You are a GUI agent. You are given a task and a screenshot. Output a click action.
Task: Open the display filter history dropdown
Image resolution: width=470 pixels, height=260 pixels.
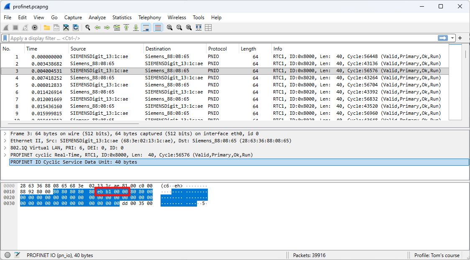pyautogui.click(x=453, y=38)
